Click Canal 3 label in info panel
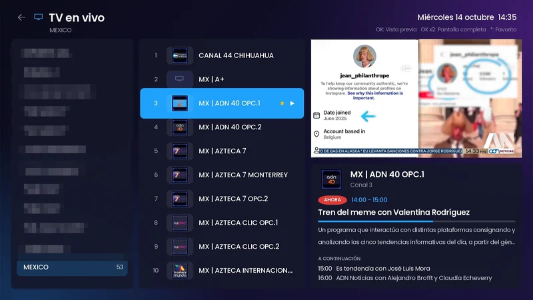 click(361, 185)
